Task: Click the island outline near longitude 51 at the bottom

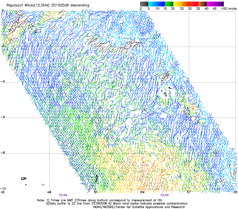Action: (96, 178)
